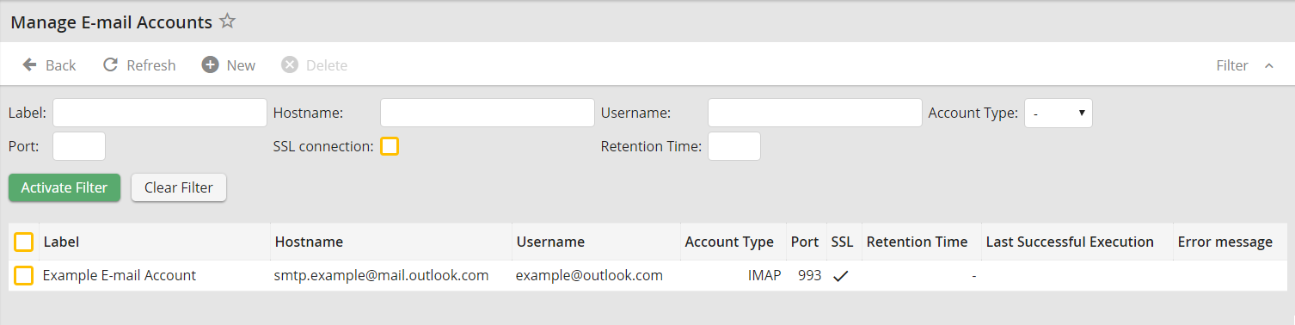Open the Account Type dropdown

point(1059,113)
